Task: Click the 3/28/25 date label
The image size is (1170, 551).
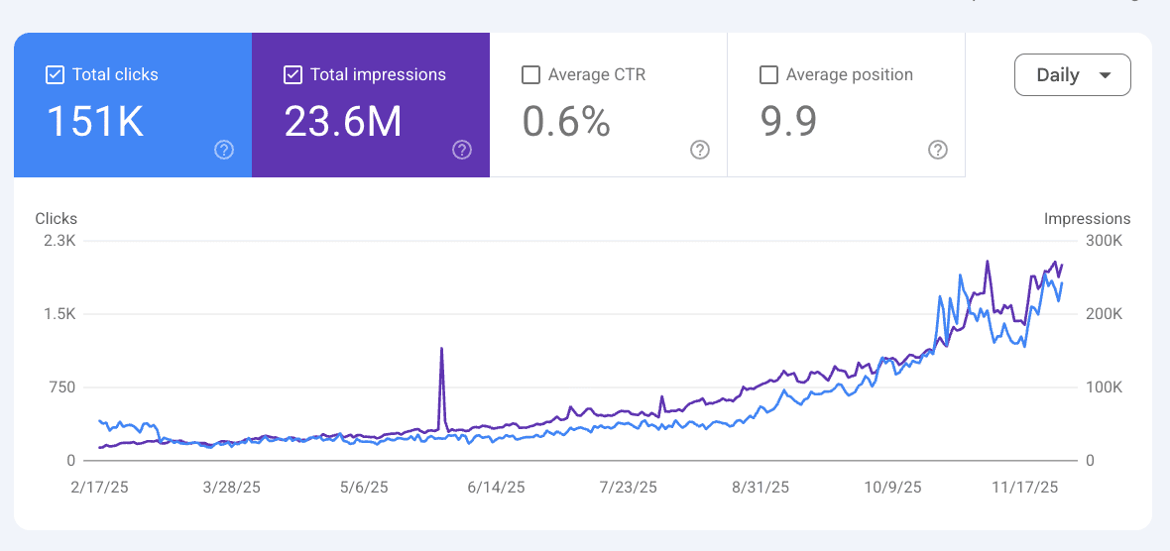Action: (x=234, y=488)
